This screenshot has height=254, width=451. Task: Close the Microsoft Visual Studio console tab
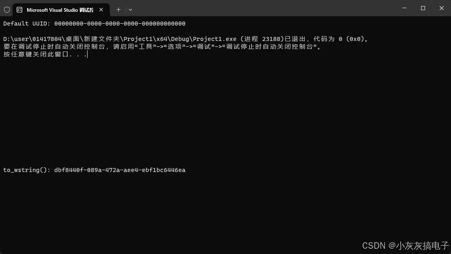[101, 10]
